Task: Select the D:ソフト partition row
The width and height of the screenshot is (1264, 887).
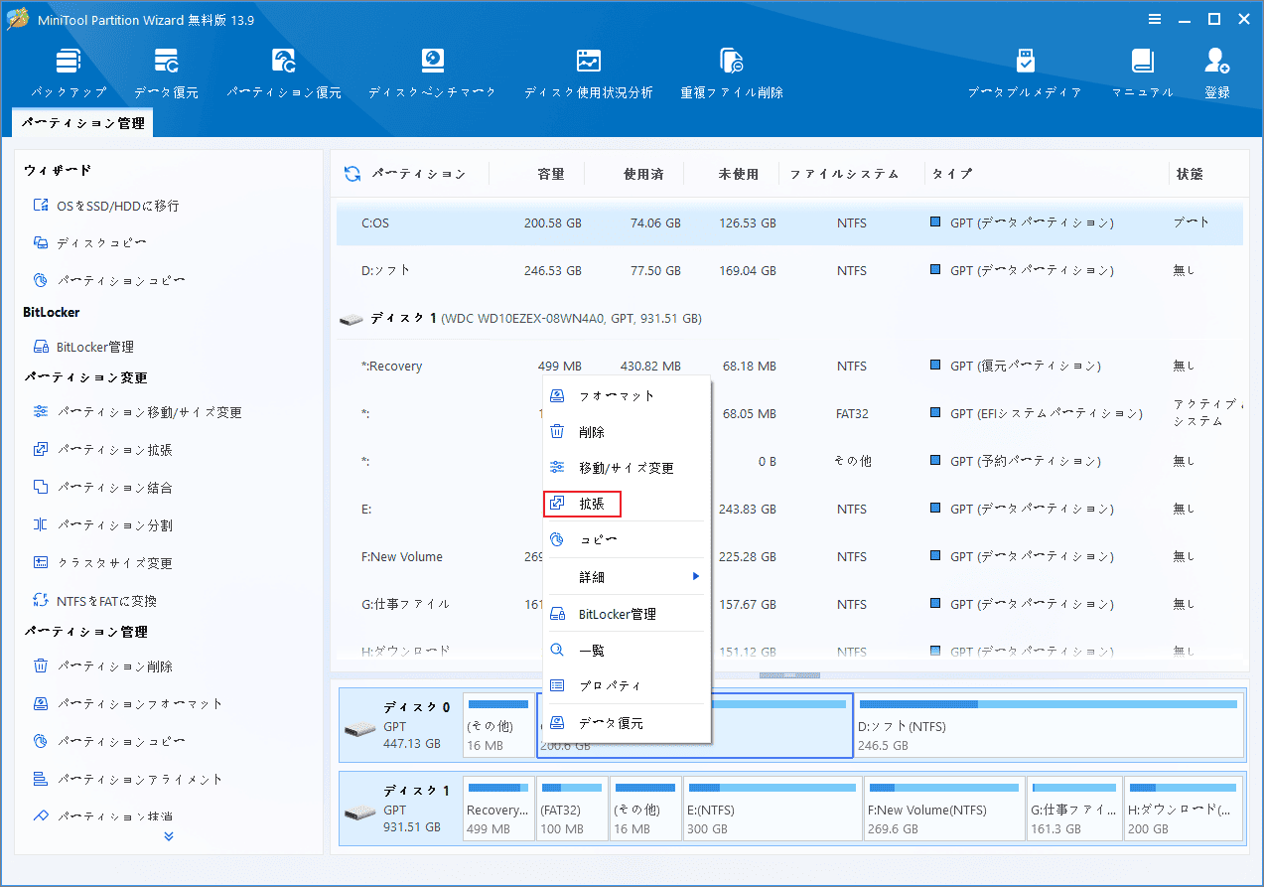Action: pos(789,270)
